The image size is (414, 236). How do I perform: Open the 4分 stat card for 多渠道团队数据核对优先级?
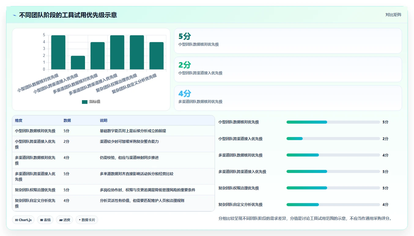pyautogui.click(x=288, y=98)
